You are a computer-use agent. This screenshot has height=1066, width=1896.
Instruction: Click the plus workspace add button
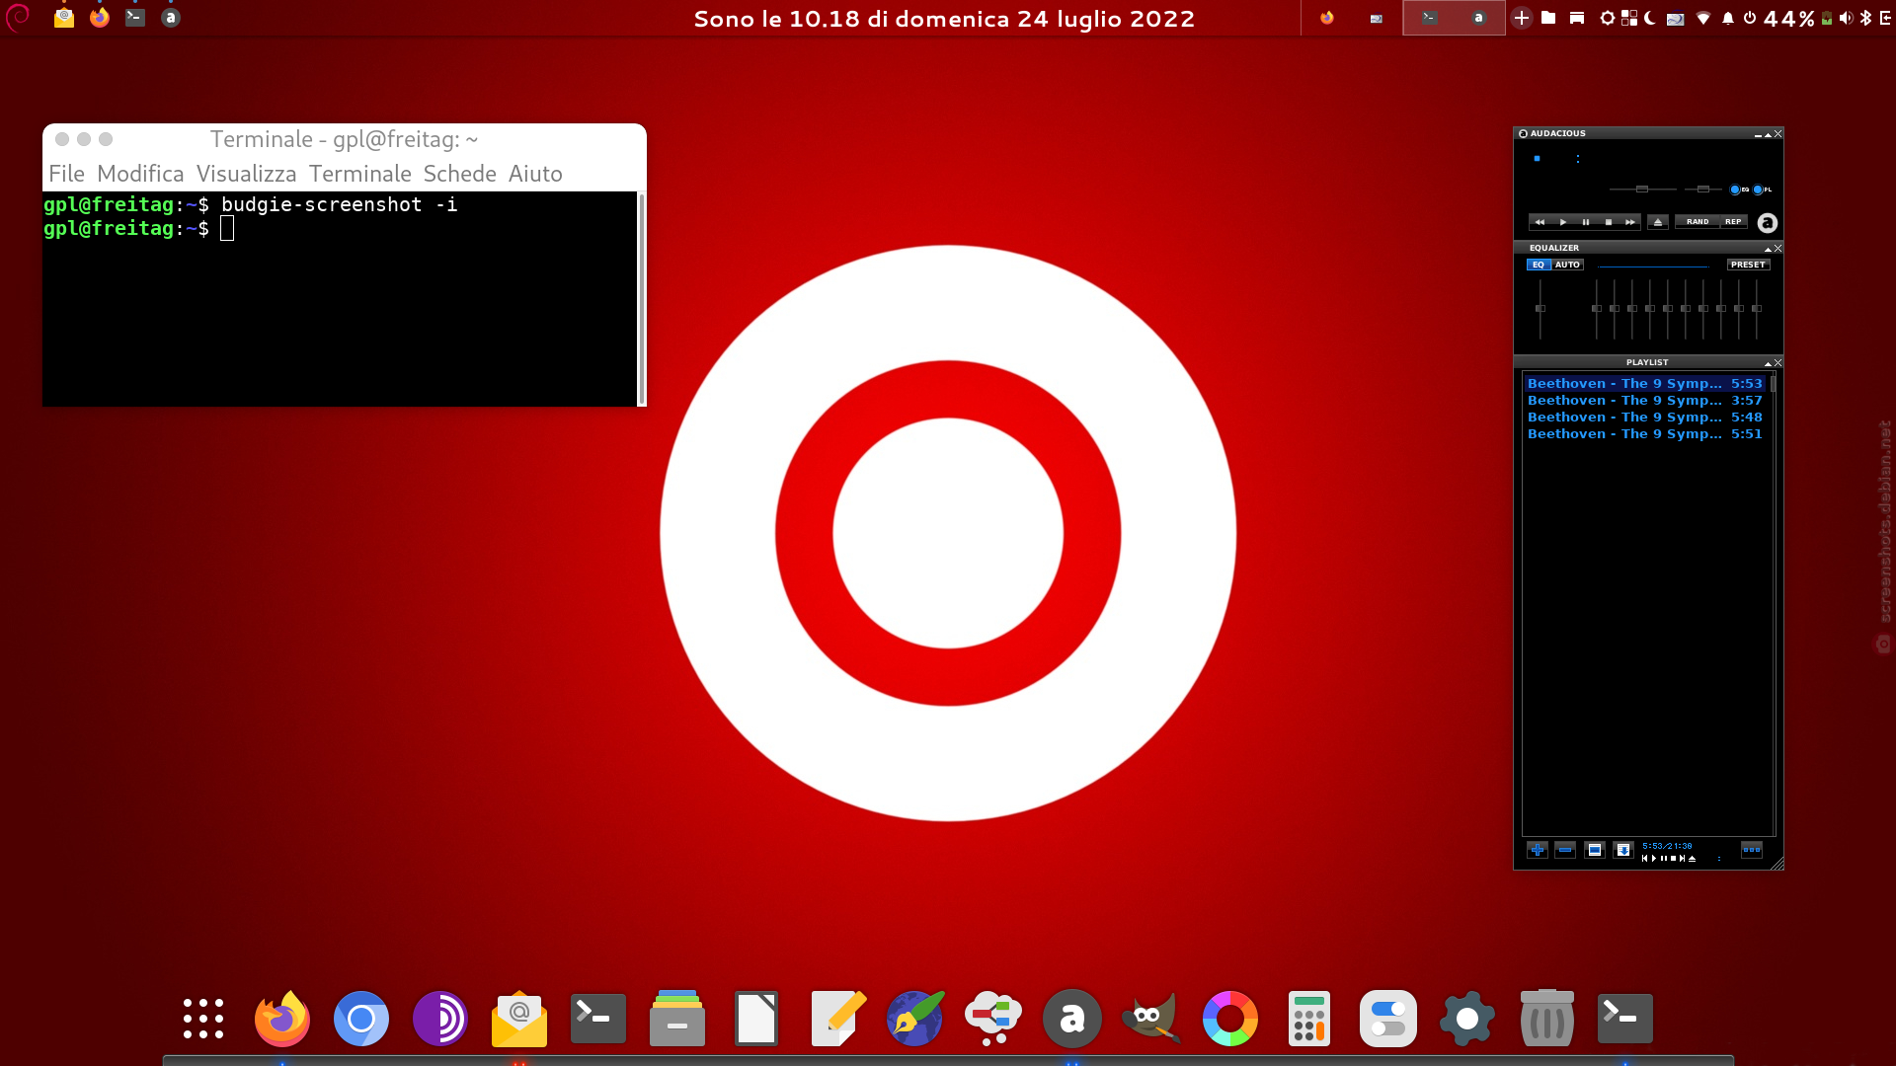click(1522, 18)
